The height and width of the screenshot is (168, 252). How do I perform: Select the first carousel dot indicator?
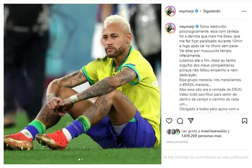click(x=80, y=159)
